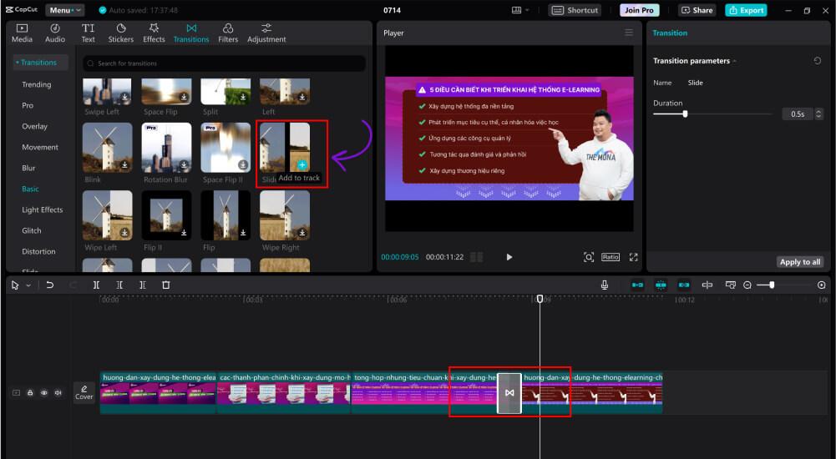Select the Transitions tab icon
Screen dimensions: 836x459
coord(191,28)
